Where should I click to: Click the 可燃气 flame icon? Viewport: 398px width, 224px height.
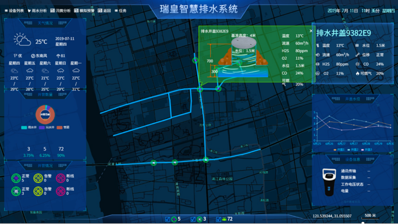click(357, 73)
